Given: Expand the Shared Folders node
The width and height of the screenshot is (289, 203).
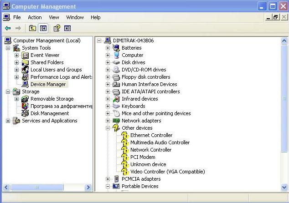Looking at the screenshot, I should click(x=17, y=62).
